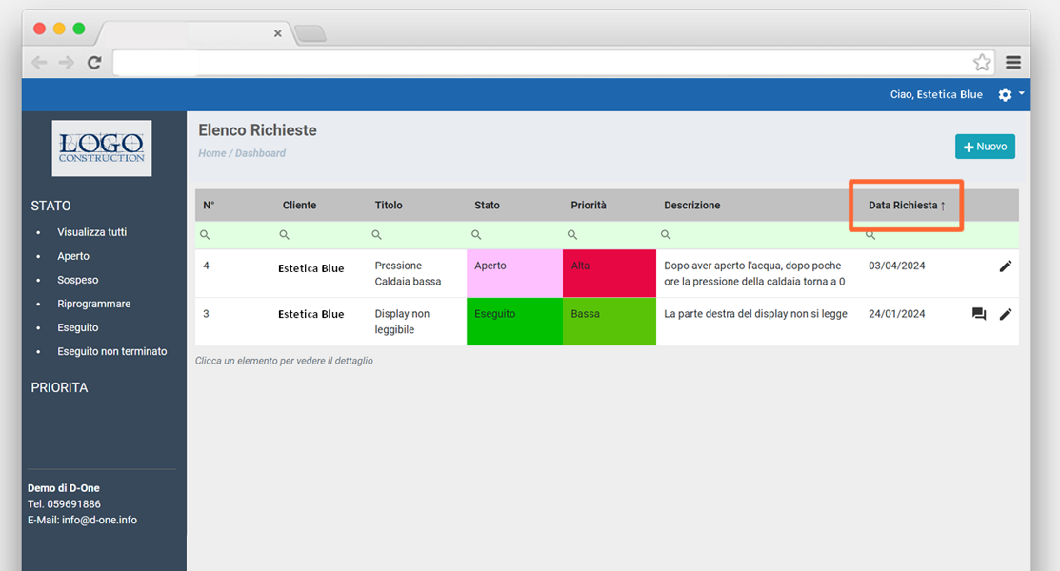Click the edit pencil for request 3
This screenshot has width=1060, height=571.
[x=1005, y=314]
